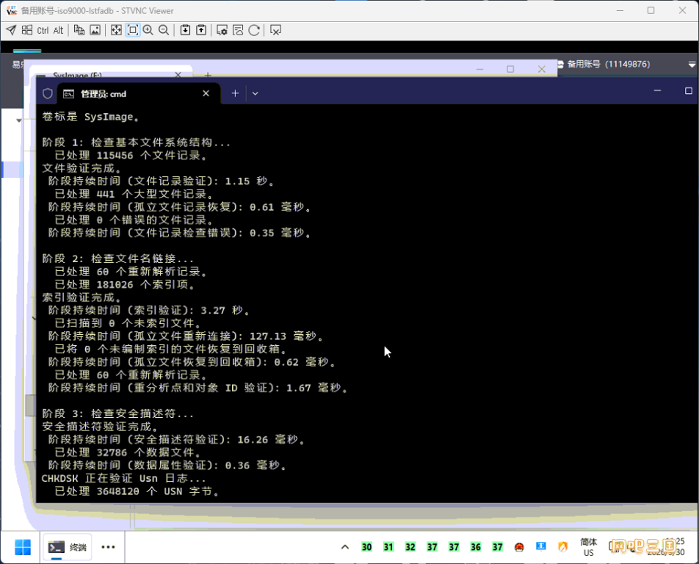Zoom out using the magnifier minus icon
699x564 pixels.
(164, 30)
